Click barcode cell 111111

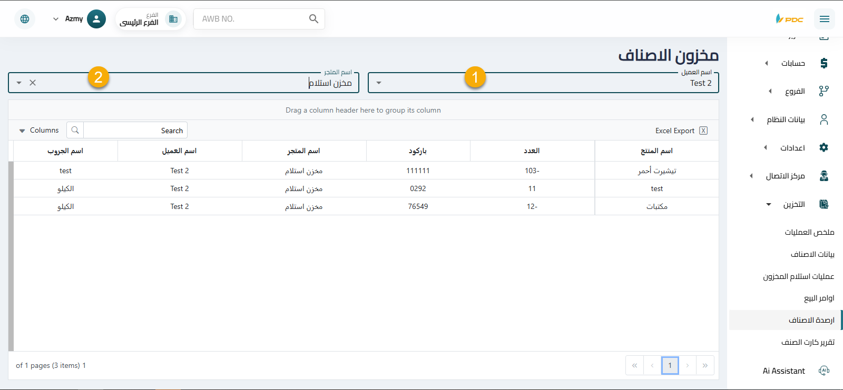point(418,171)
